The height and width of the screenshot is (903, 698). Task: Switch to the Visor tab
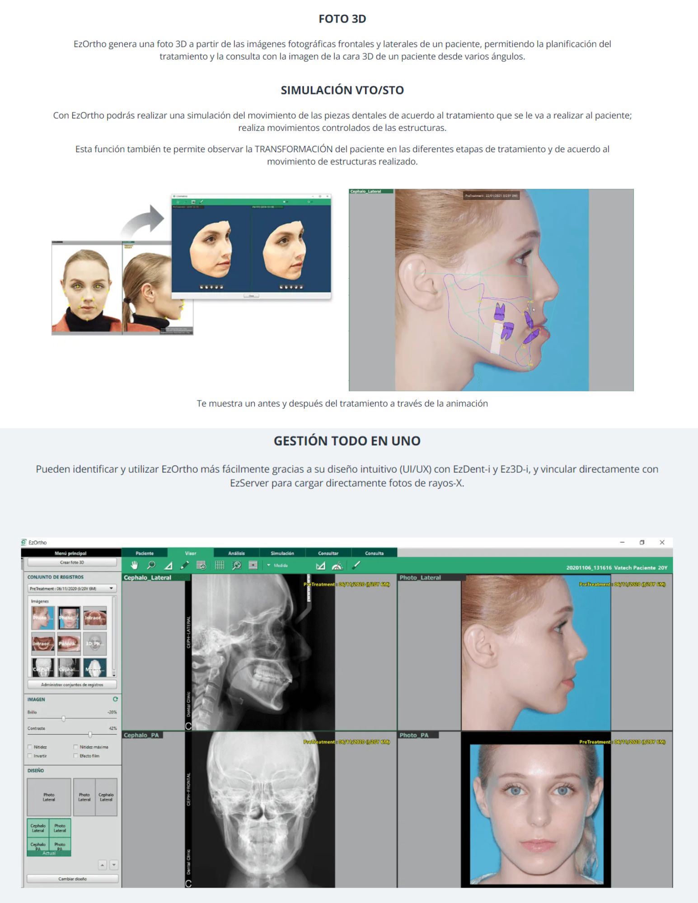191,553
